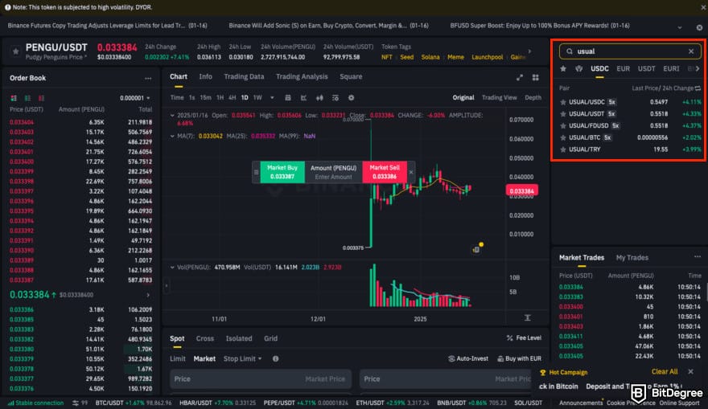Dismiss the announcement ticker bar
708x409 pixels.
point(699,27)
